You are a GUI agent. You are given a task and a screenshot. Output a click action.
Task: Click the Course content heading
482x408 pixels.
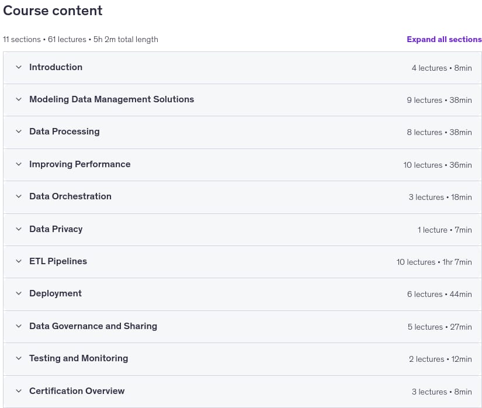pyautogui.click(x=53, y=11)
